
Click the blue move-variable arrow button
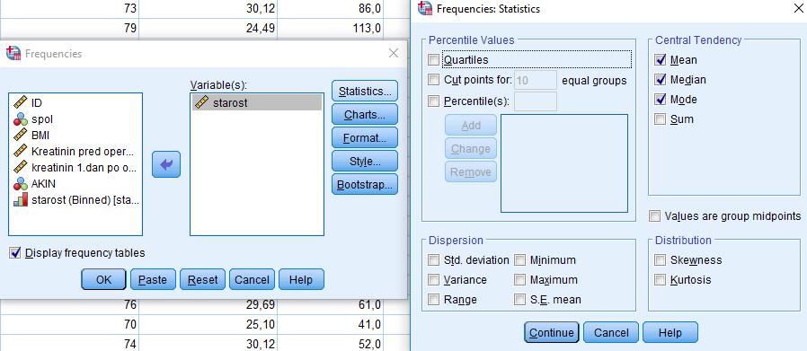pyautogui.click(x=166, y=164)
